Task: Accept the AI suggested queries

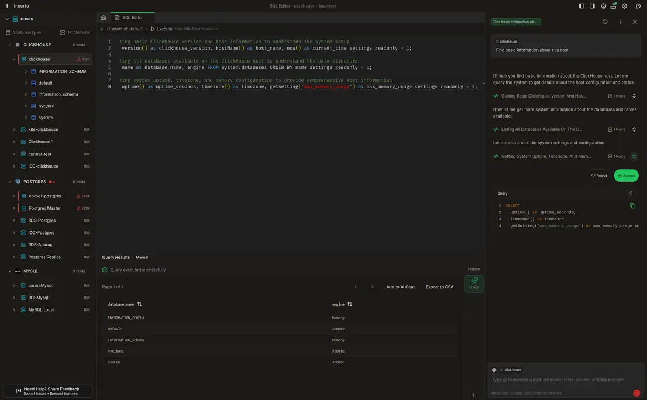Action: click(x=625, y=175)
